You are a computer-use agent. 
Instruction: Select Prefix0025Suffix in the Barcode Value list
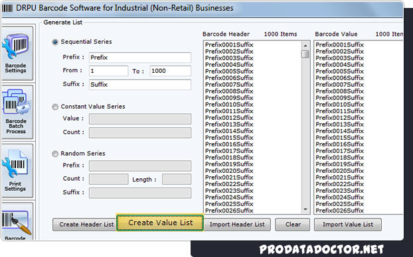[x=340, y=204]
